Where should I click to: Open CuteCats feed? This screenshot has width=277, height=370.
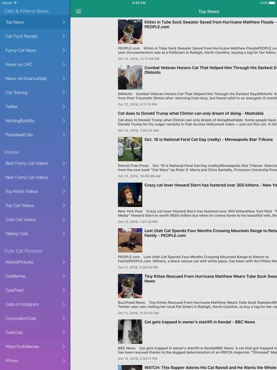click(35, 333)
